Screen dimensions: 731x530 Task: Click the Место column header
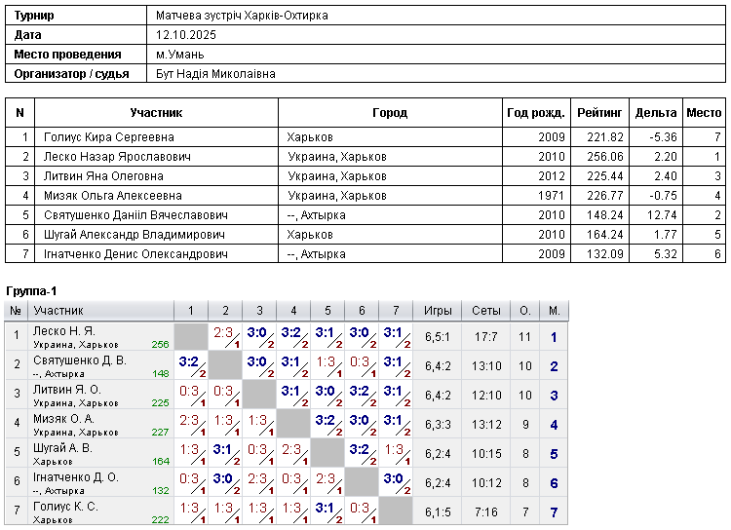click(x=704, y=113)
